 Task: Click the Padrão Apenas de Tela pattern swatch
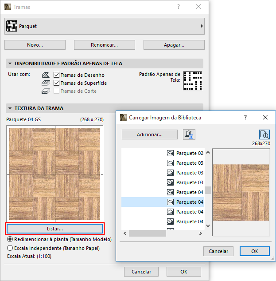[x=193, y=81]
